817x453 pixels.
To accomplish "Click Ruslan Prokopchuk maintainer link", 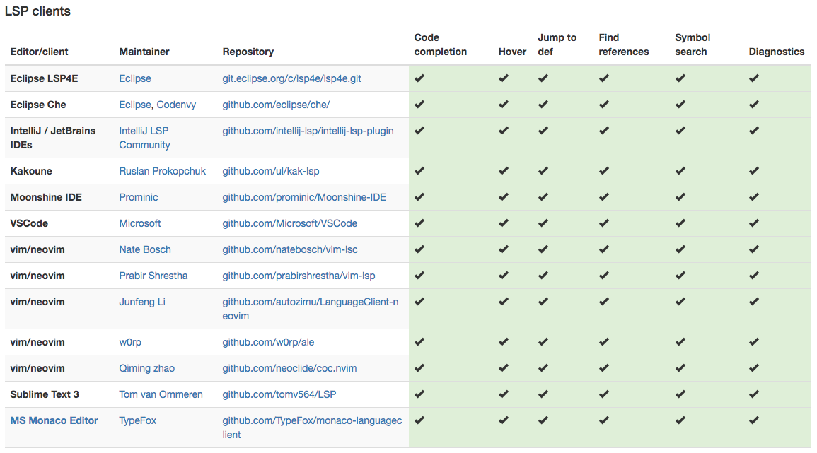I will [x=163, y=171].
